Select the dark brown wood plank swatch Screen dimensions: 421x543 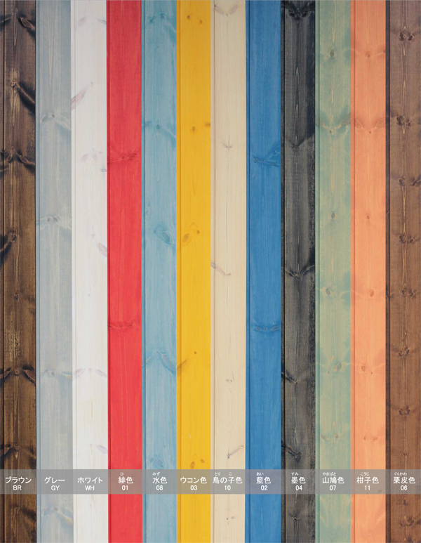click(x=18, y=232)
